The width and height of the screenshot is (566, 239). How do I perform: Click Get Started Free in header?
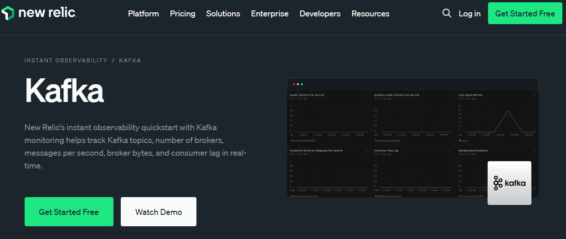[x=525, y=13]
